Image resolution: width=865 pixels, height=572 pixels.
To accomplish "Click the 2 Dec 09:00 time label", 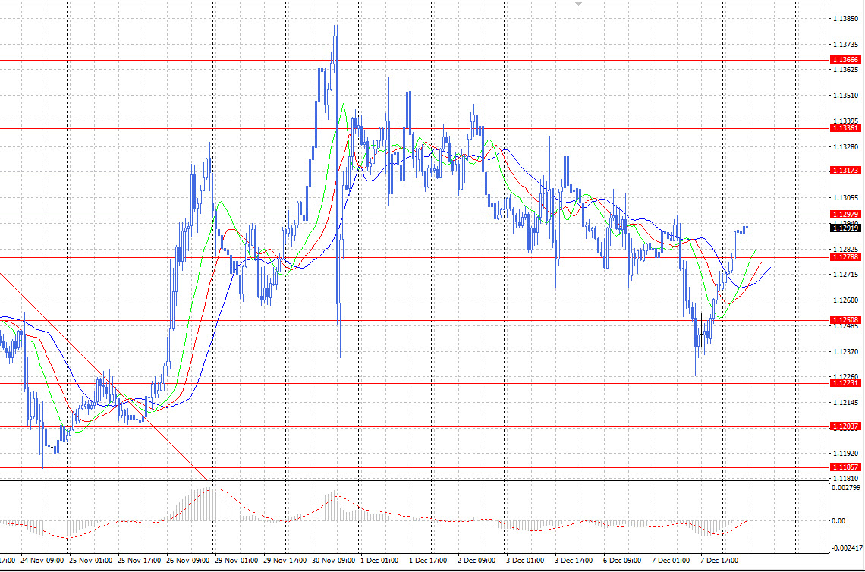I will coord(477,561).
